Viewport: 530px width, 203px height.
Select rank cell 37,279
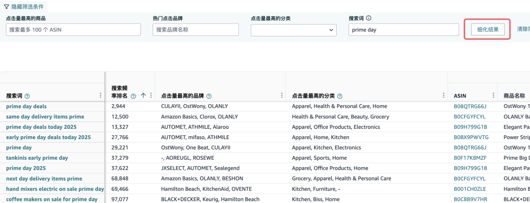click(120, 158)
